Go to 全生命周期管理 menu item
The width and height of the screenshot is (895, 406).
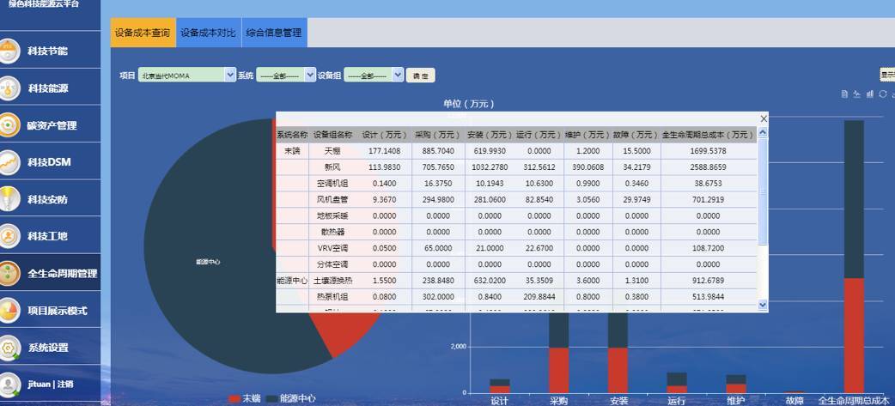point(62,273)
